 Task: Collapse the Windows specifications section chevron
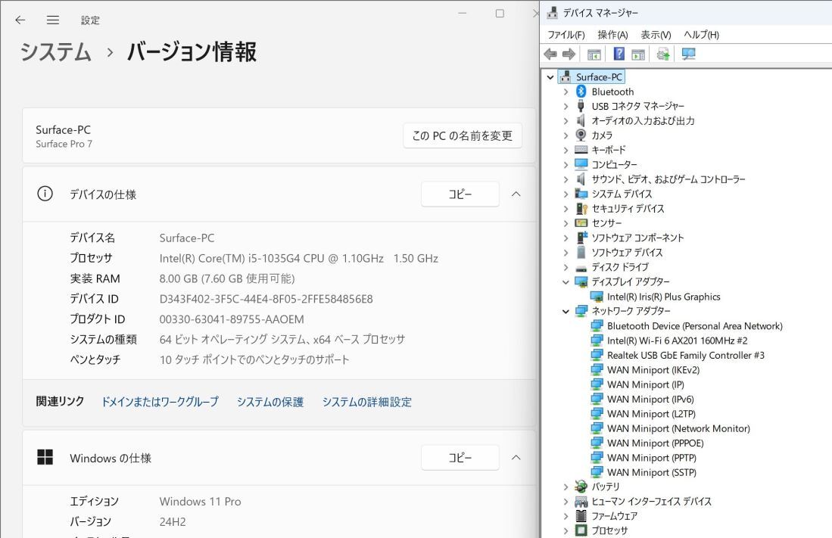(516, 457)
